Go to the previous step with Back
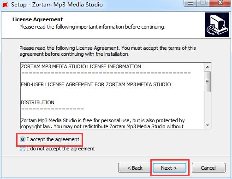Image resolution: width=232 pixels, height=179 pixels. tap(135, 168)
